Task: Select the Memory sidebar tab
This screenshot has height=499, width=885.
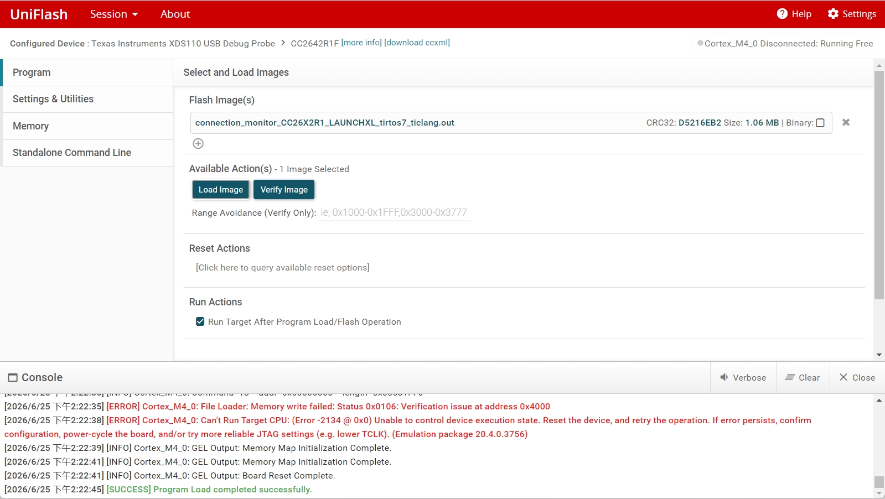Action: point(87,126)
